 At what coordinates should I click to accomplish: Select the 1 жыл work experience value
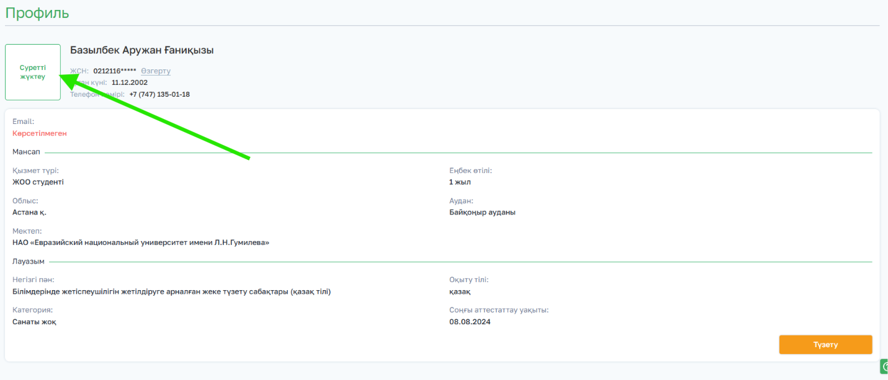[460, 182]
